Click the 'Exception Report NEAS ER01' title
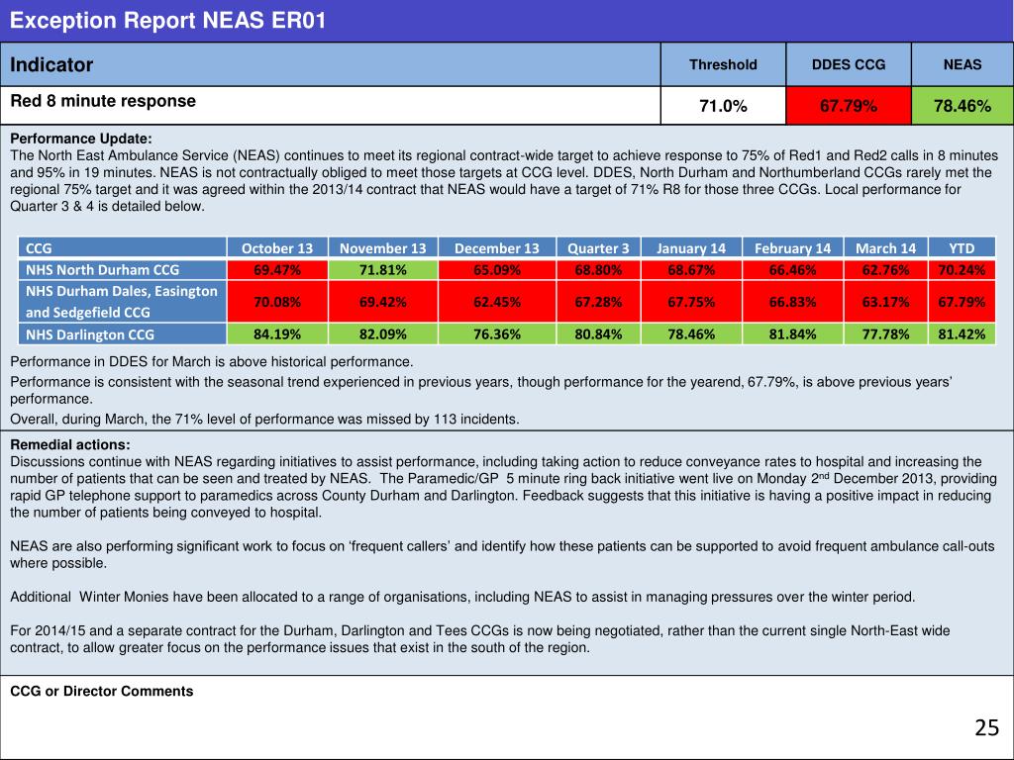This screenshot has height=760, width=1014. [x=167, y=20]
